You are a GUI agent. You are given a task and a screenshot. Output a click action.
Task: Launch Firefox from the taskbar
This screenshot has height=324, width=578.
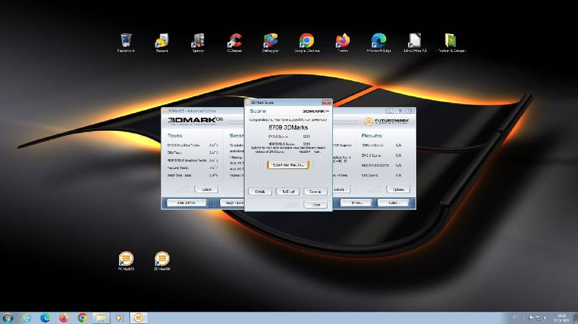pyautogui.click(x=64, y=318)
